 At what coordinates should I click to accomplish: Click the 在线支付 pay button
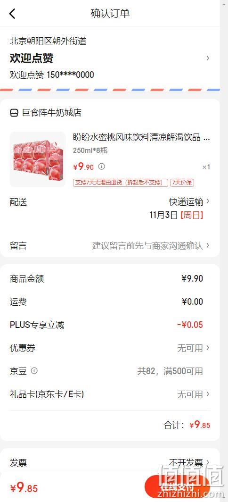point(177,487)
